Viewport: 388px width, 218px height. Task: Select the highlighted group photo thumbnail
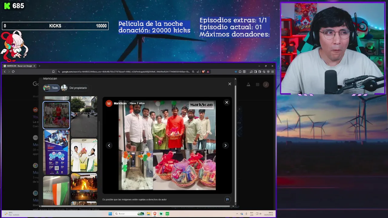(x=56, y=115)
